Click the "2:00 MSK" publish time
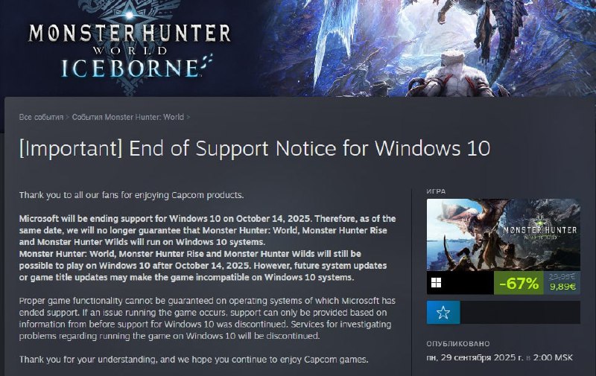 point(553,357)
